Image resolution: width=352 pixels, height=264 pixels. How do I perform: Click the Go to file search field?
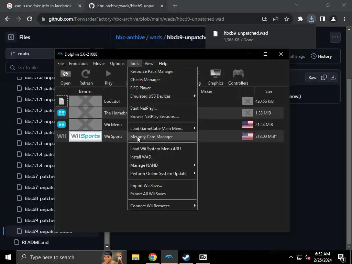30,67
